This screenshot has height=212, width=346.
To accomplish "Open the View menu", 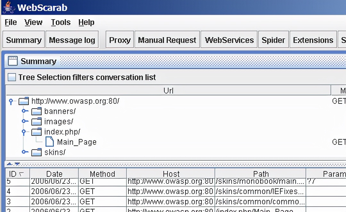I will [33, 22].
